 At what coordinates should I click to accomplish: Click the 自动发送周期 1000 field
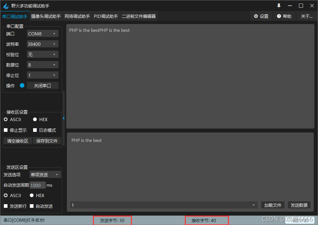pos(38,185)
